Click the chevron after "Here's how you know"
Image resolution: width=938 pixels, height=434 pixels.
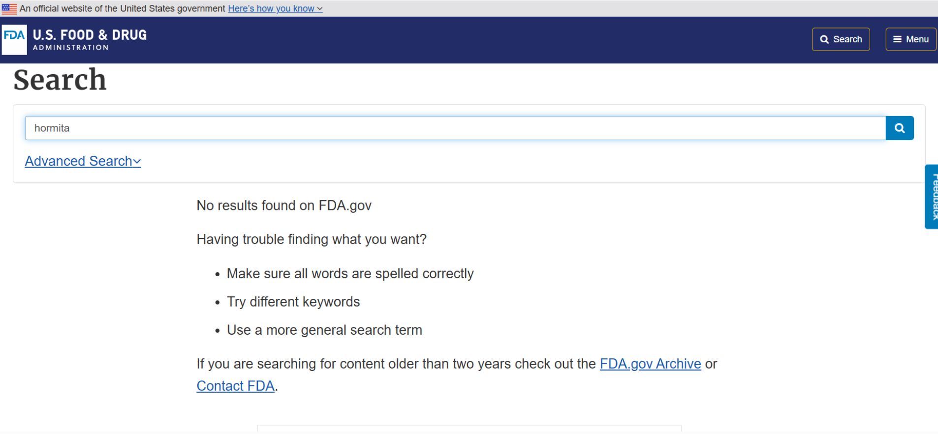click(319, 8)
